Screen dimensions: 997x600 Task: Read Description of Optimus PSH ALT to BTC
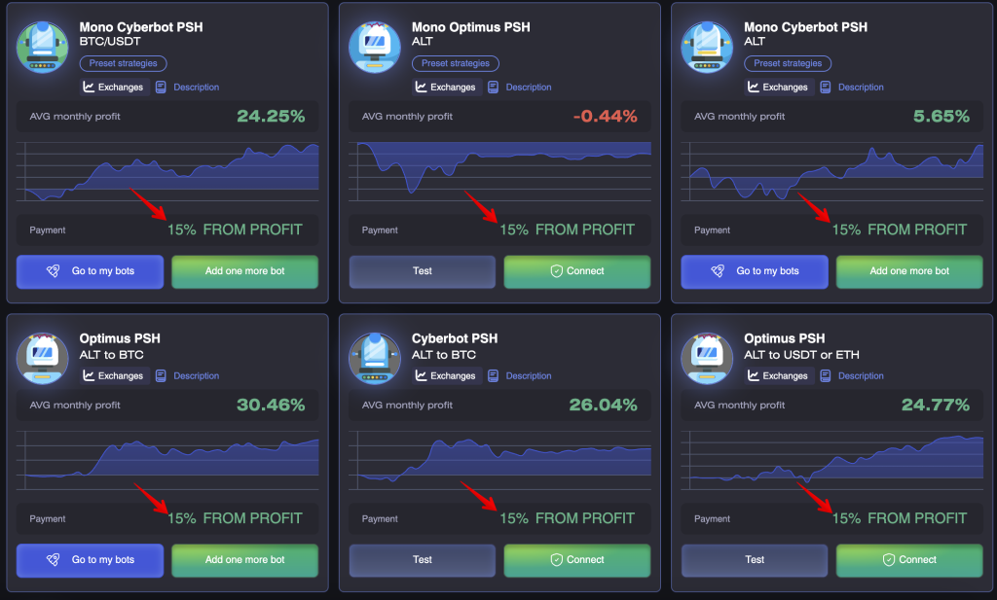[x=188, y=376]
